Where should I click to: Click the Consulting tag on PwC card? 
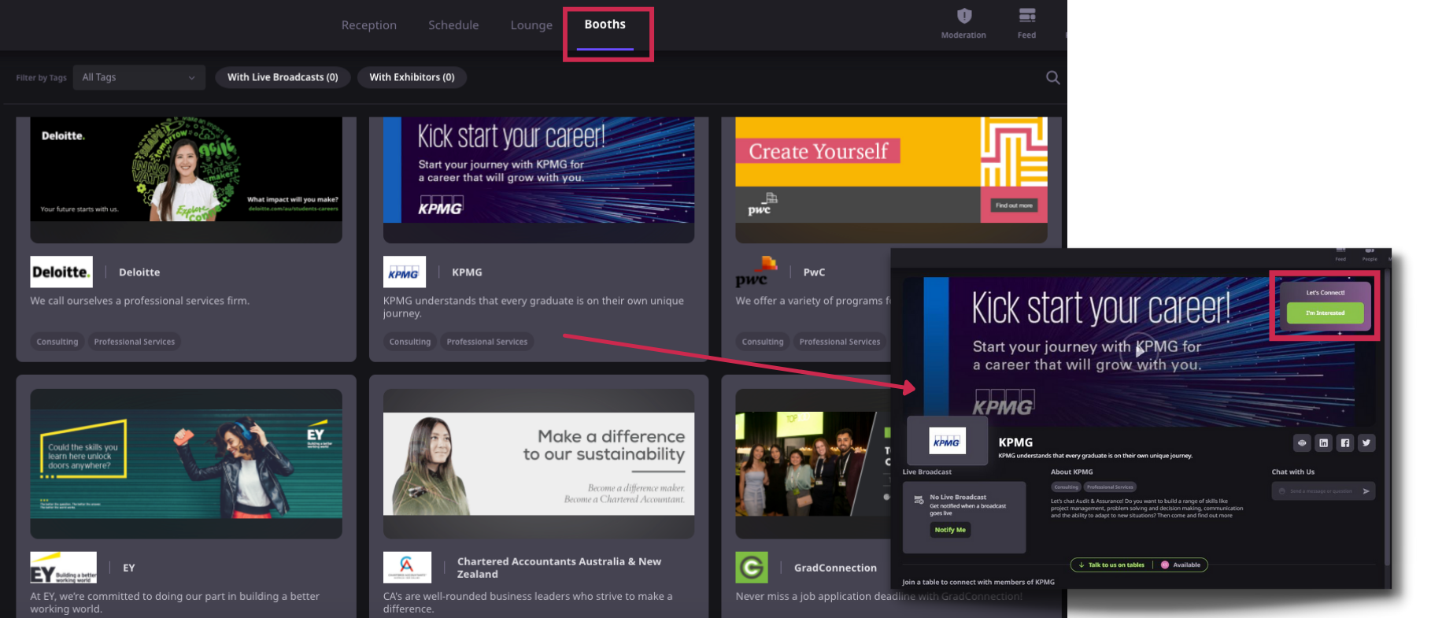point(763,342)
